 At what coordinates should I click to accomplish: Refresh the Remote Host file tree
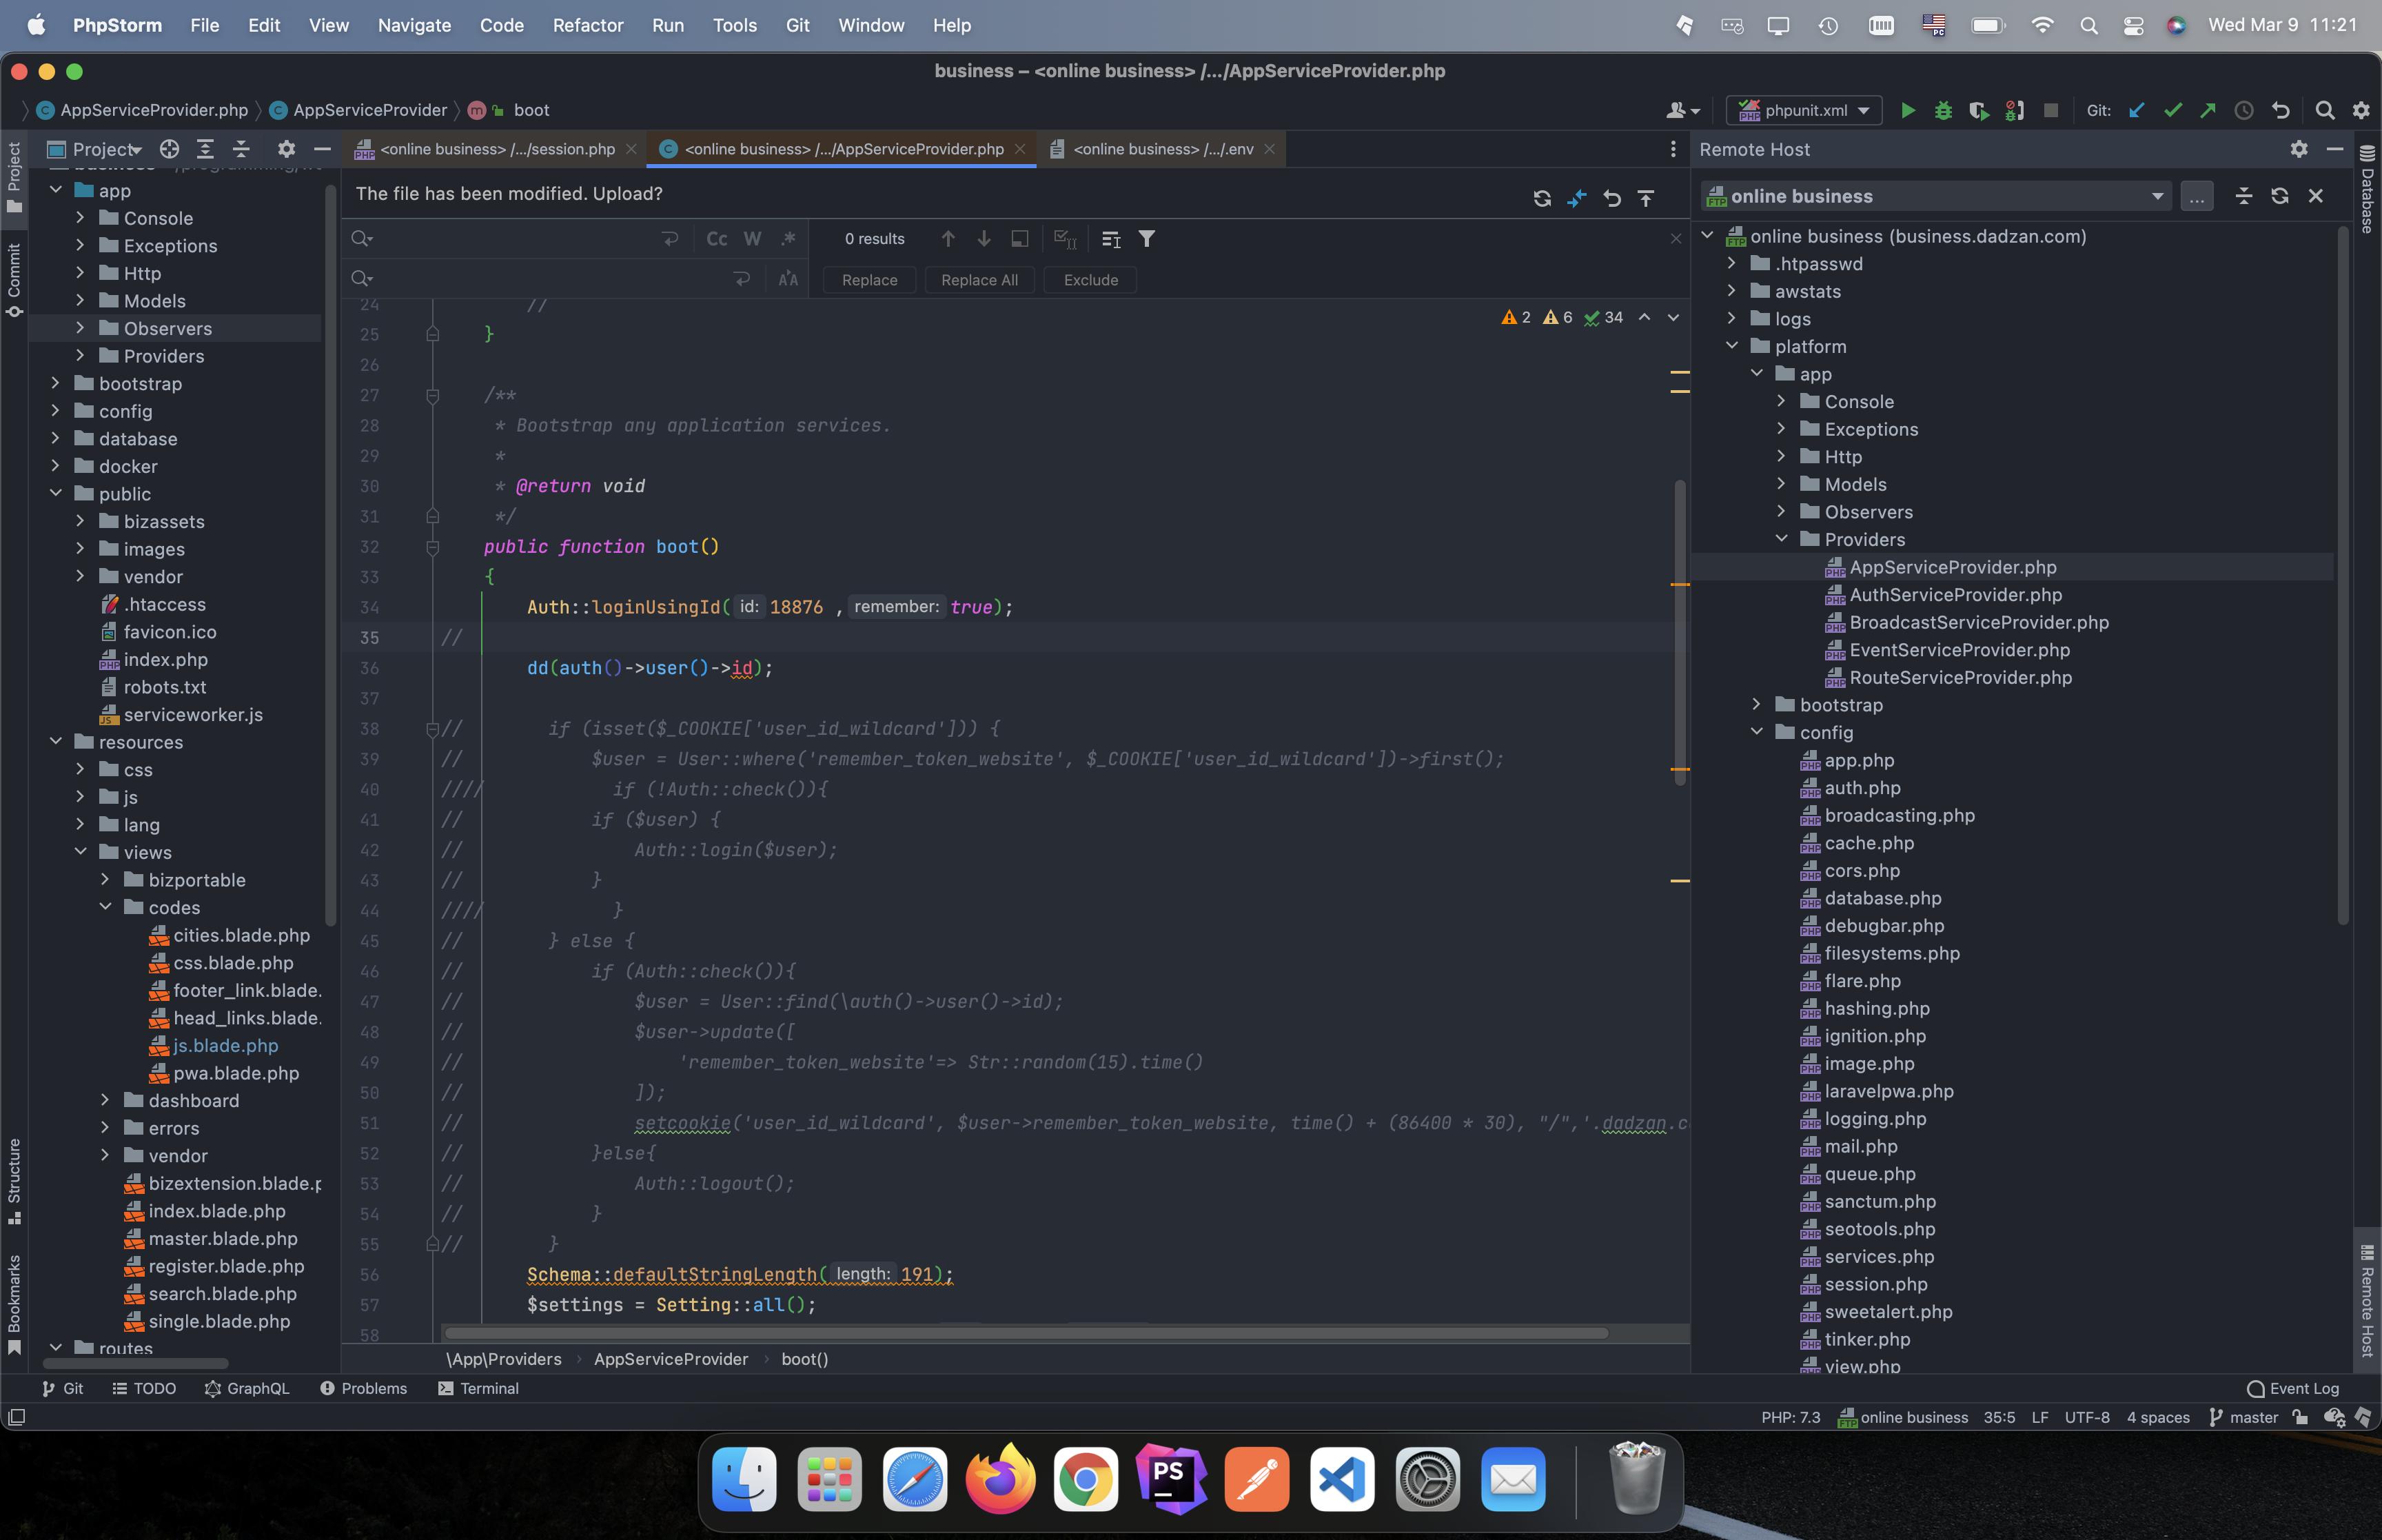click(2279, 196)
